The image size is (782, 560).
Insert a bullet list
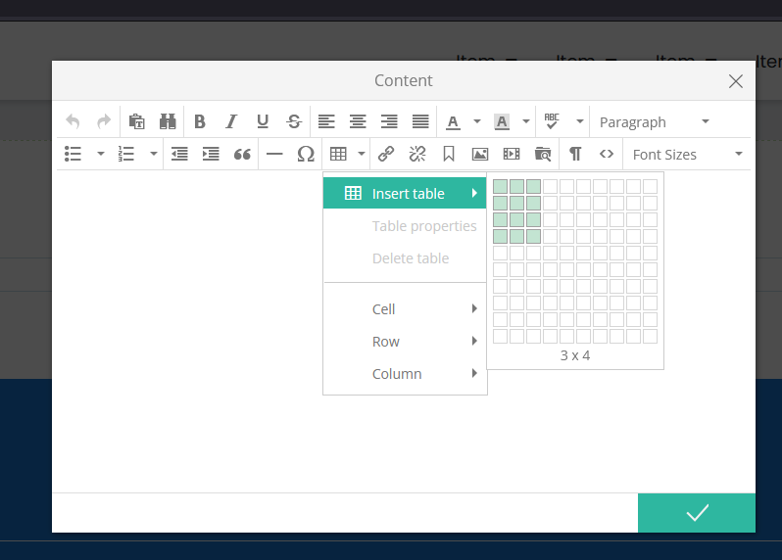[73, 154]
